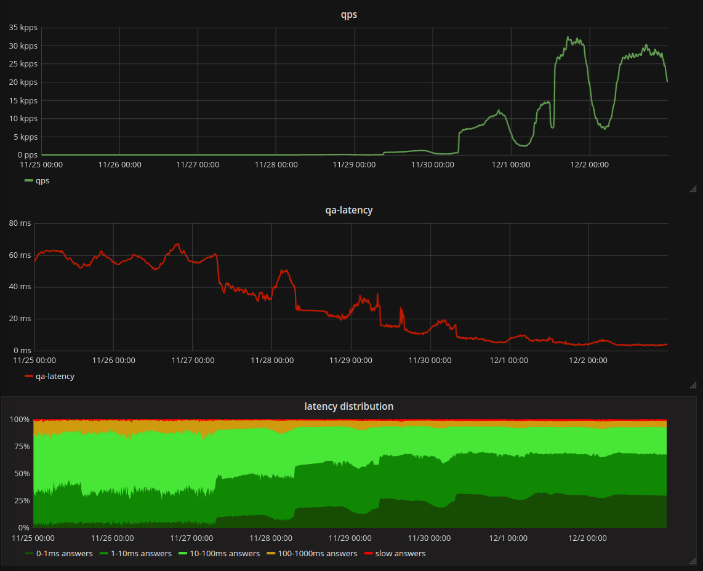
Task: Click the green color swatch beside qps legend
Action: coord(28,180)
